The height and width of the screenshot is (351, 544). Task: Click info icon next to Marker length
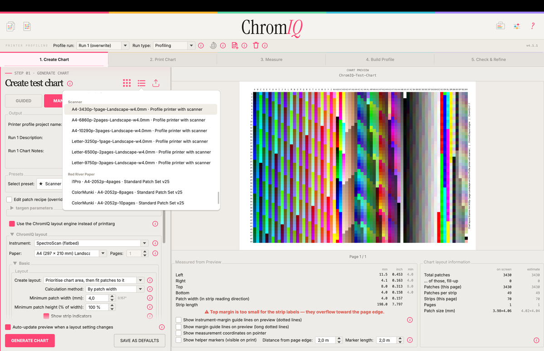tap(410, 340)
